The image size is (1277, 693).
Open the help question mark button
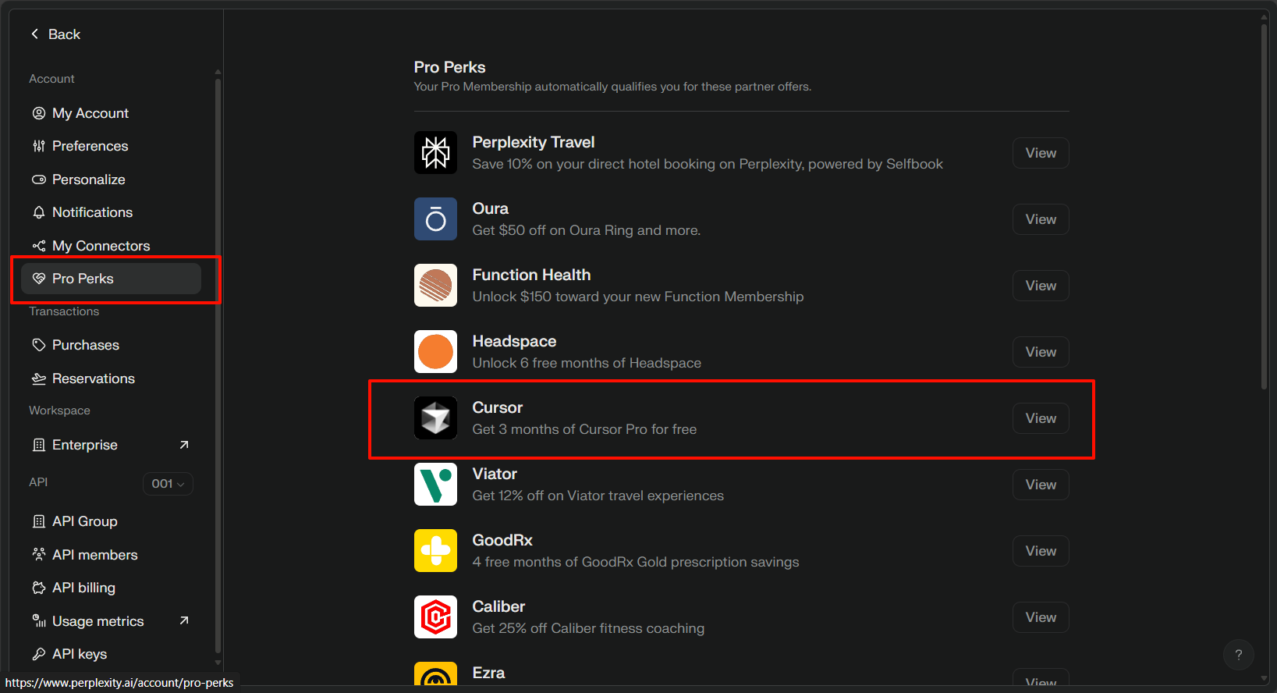point(1238,655)
